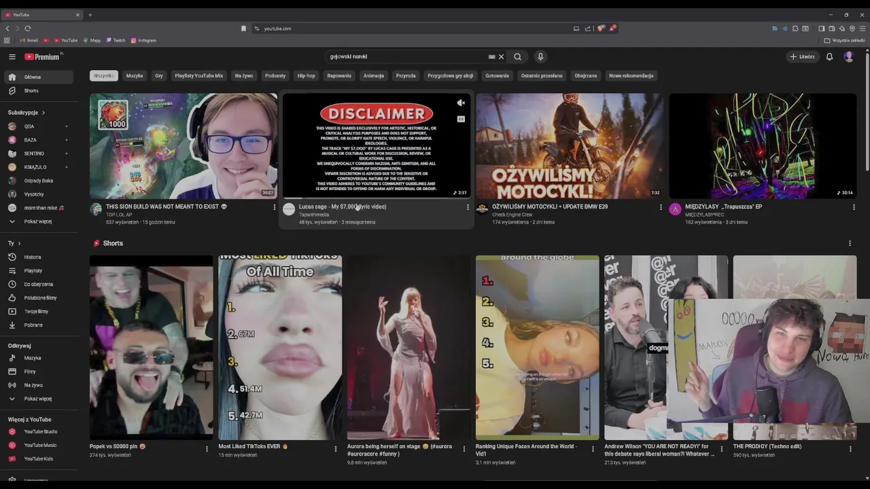Select the Podcasty filter chip

275,75
